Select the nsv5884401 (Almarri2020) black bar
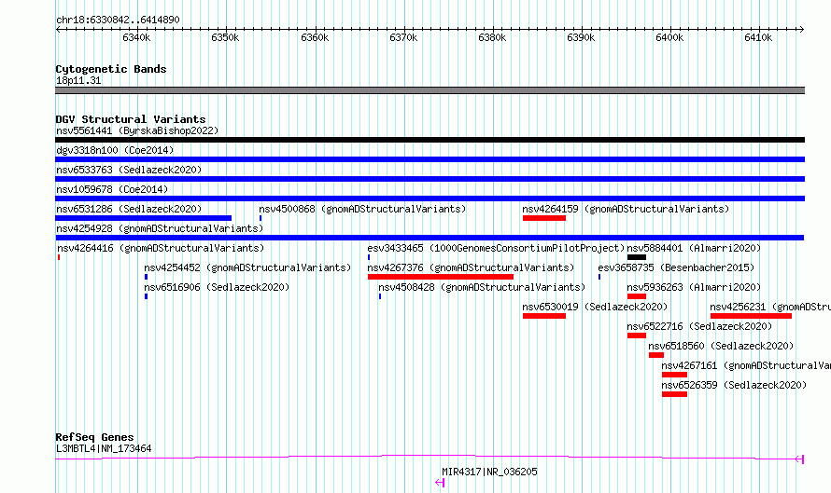This screenshot has height=493, width=831. pyautogui.click(x=637, y=257)
